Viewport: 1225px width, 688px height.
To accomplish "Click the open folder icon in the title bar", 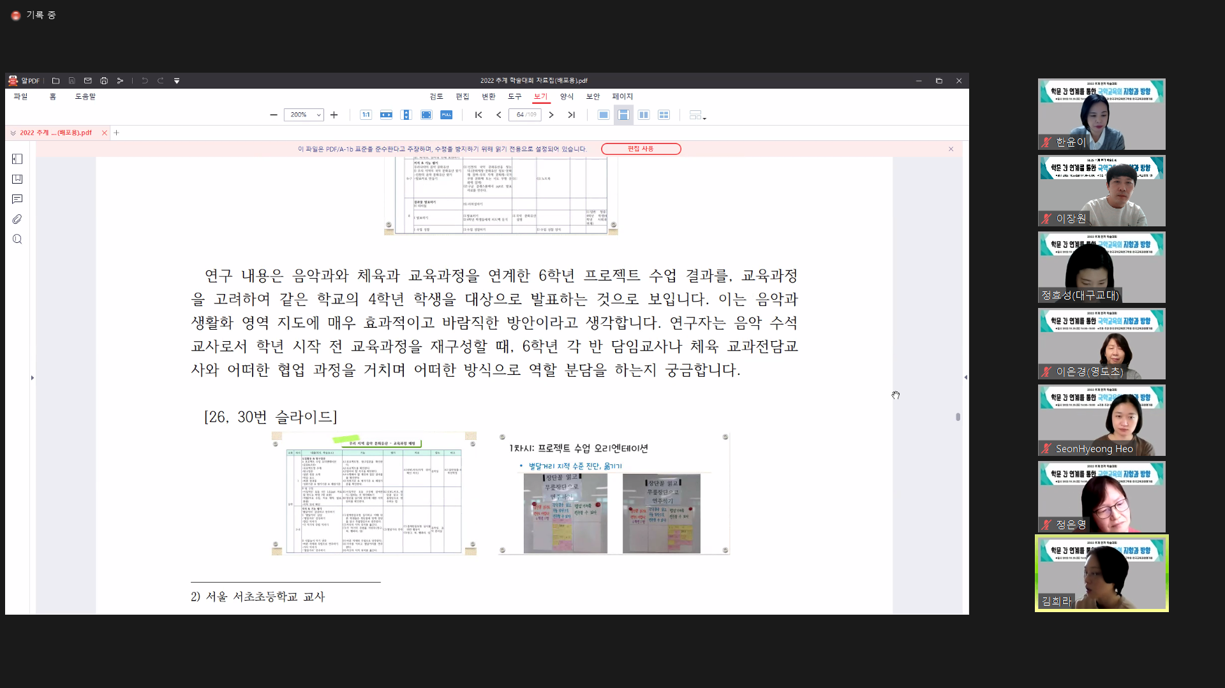I will coord(56,81).
